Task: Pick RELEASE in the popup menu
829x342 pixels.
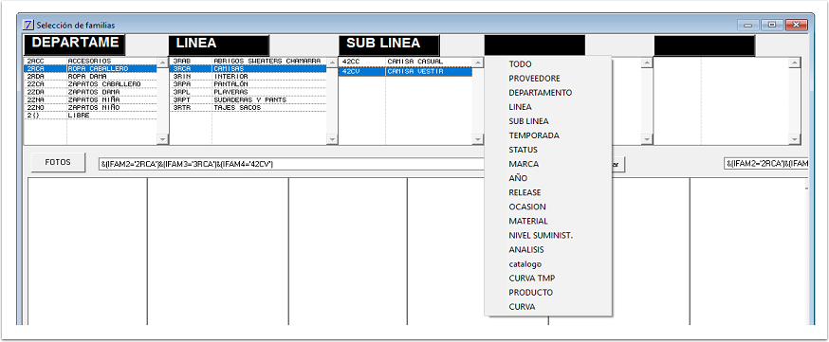Action: [x=548, y=192]
